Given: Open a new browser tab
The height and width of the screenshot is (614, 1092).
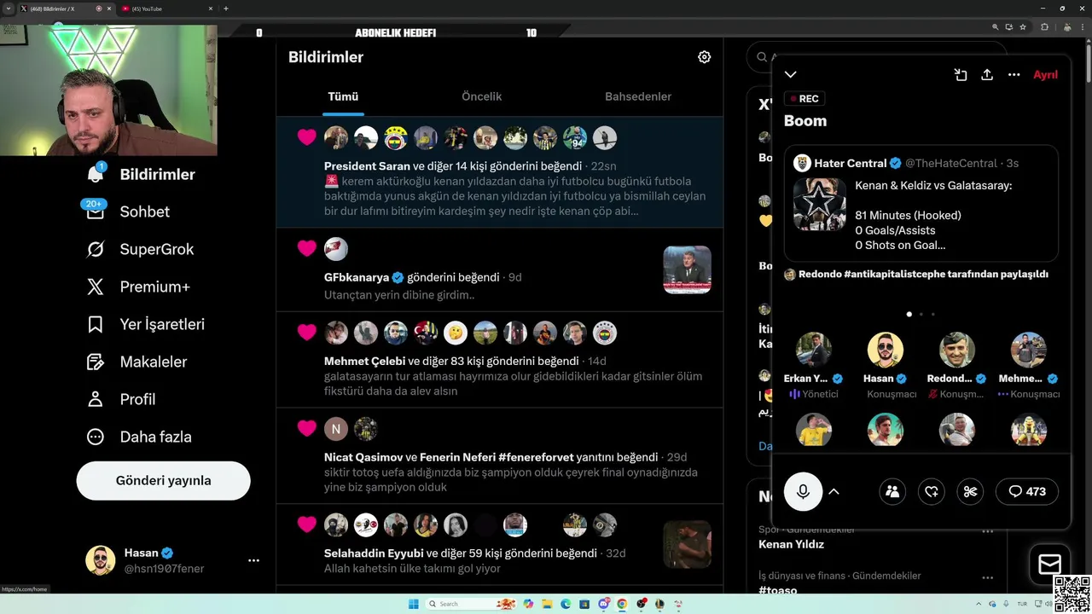Looking at the screenshot, I should [225, 9].
